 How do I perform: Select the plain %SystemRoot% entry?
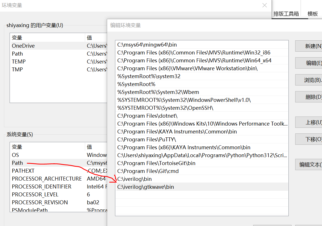coord(202,84)
